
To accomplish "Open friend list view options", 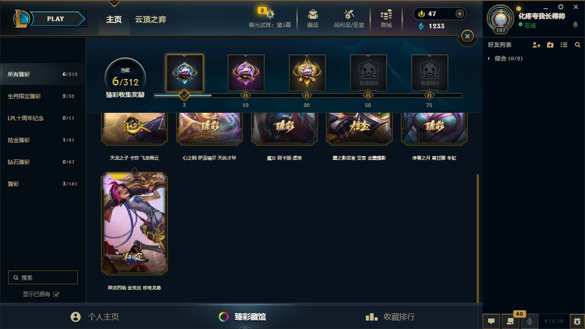I will click(x=564, y=45).
